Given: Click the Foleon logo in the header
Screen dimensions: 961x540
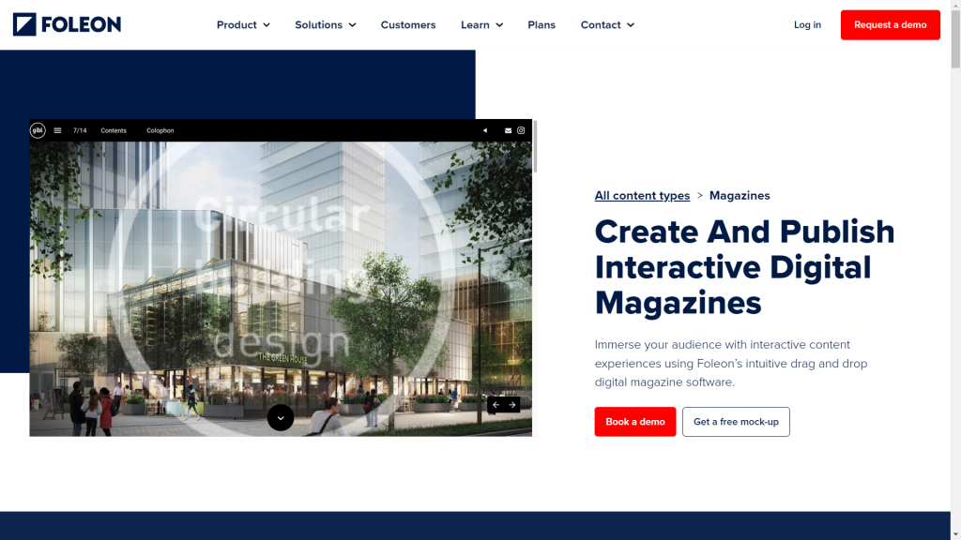Looking at the screenshot, I should [x=67, y=24].
